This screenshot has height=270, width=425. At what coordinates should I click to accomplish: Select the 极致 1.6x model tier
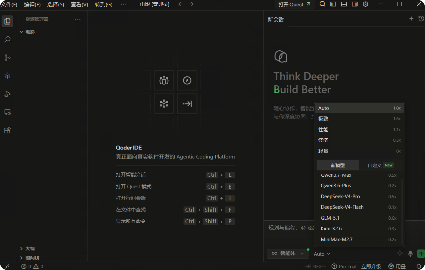[x=359, y=119]
